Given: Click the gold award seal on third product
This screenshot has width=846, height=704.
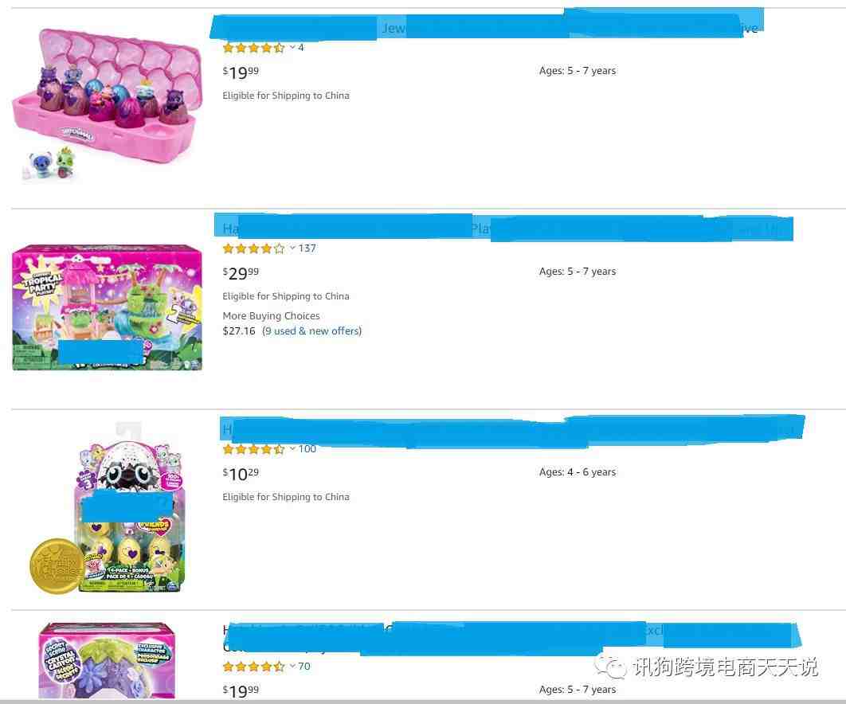Looking at the screenshot, I should point(54,566).
